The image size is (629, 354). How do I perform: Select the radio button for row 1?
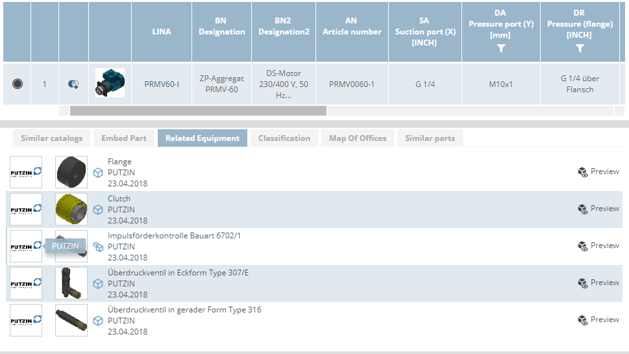pos(18,84)
